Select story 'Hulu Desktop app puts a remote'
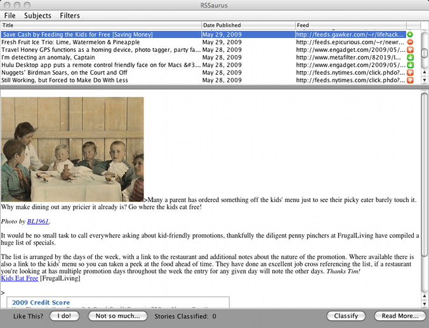This screenshot has height=328, width=429. point(101,65)
